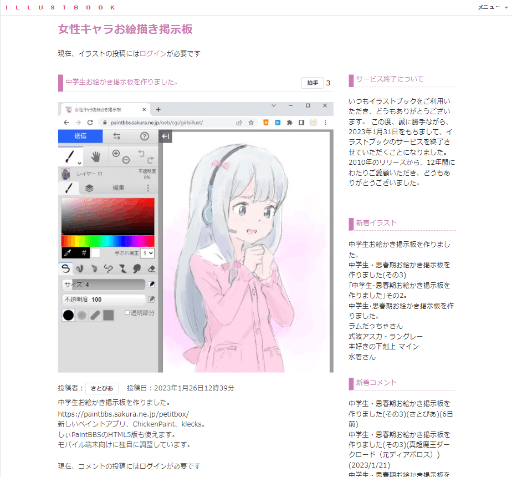Pick a color in the red saturation square
Screen dimensions: 512x477
(107, 216)
